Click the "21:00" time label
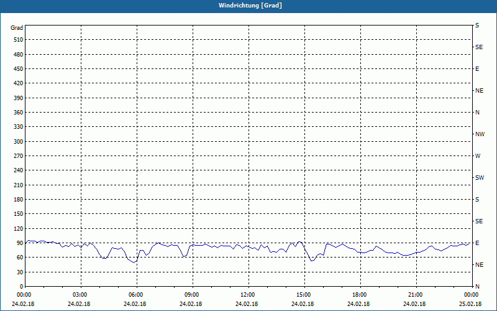 coord(414,295)
